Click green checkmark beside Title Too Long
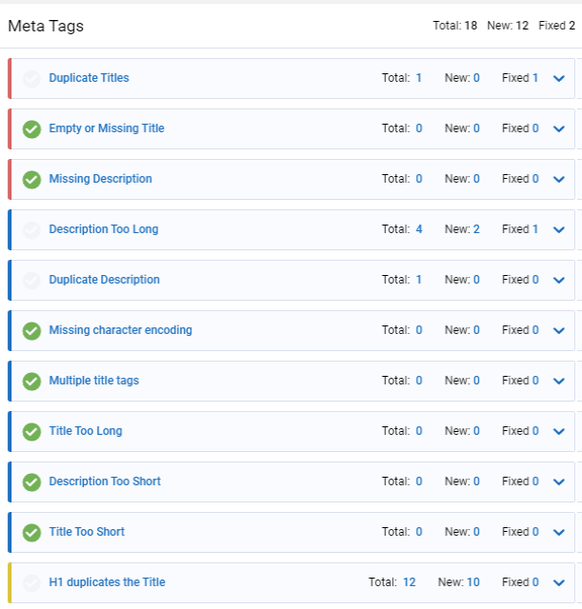This screenshot has width=582, height=609. pyautogui.click(x=31, y=431)
